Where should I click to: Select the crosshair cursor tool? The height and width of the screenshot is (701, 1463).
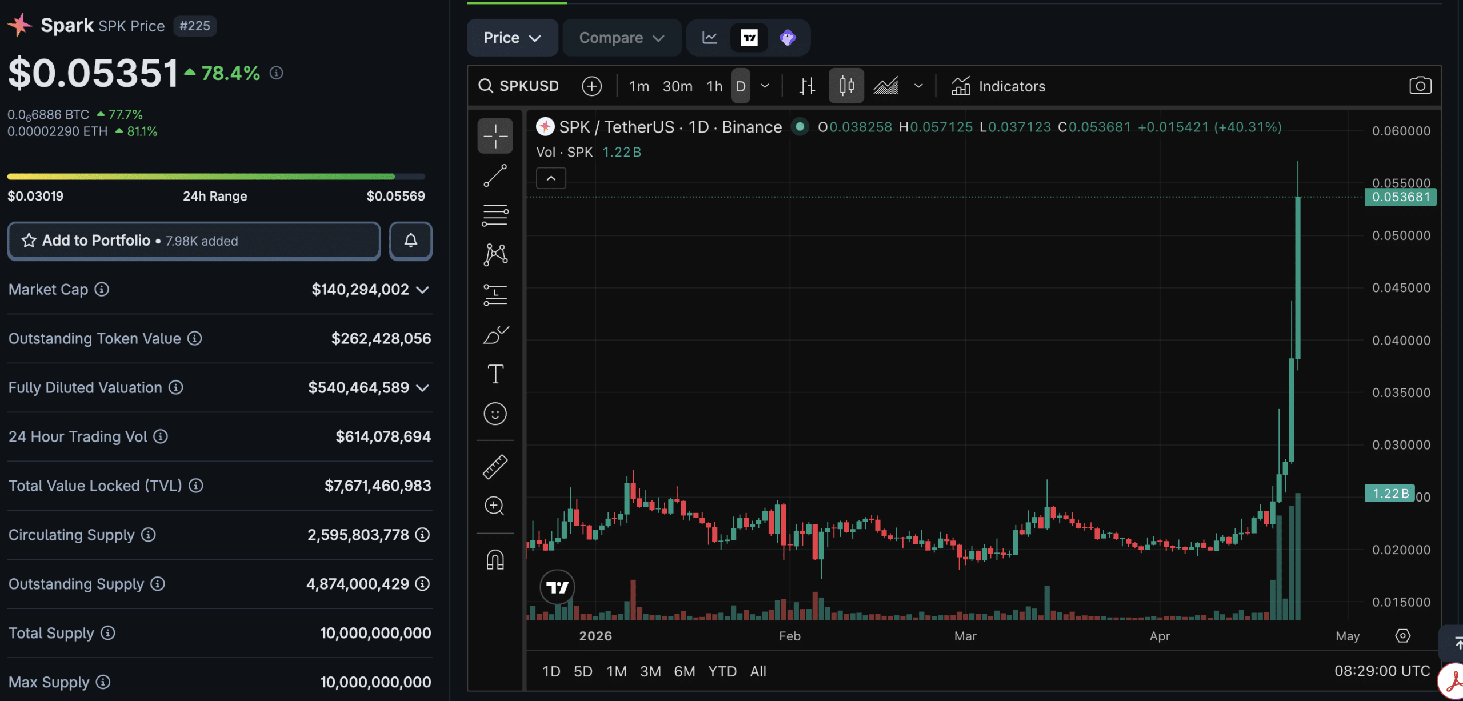(x=495, y=136)
